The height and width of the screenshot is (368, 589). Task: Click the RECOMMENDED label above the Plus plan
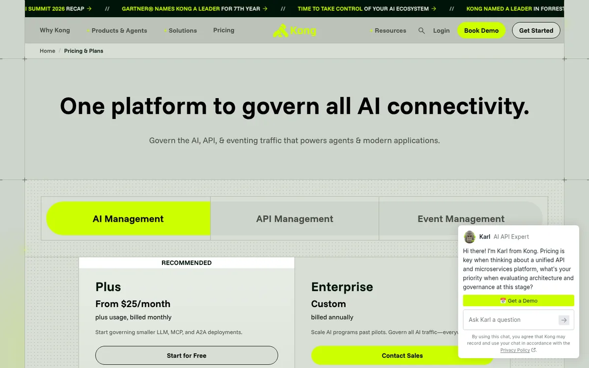tap(187, 263)
